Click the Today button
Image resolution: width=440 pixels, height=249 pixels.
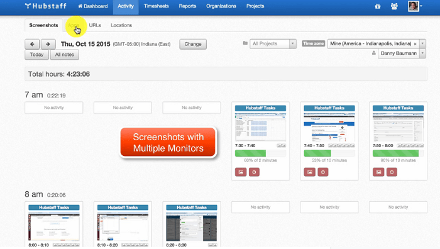[x=36, y=55]
